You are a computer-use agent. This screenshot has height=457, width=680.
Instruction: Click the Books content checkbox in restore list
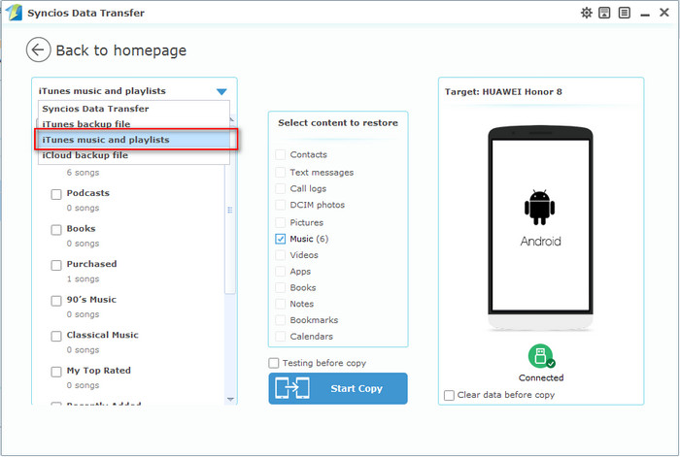[x=280, y=287]
